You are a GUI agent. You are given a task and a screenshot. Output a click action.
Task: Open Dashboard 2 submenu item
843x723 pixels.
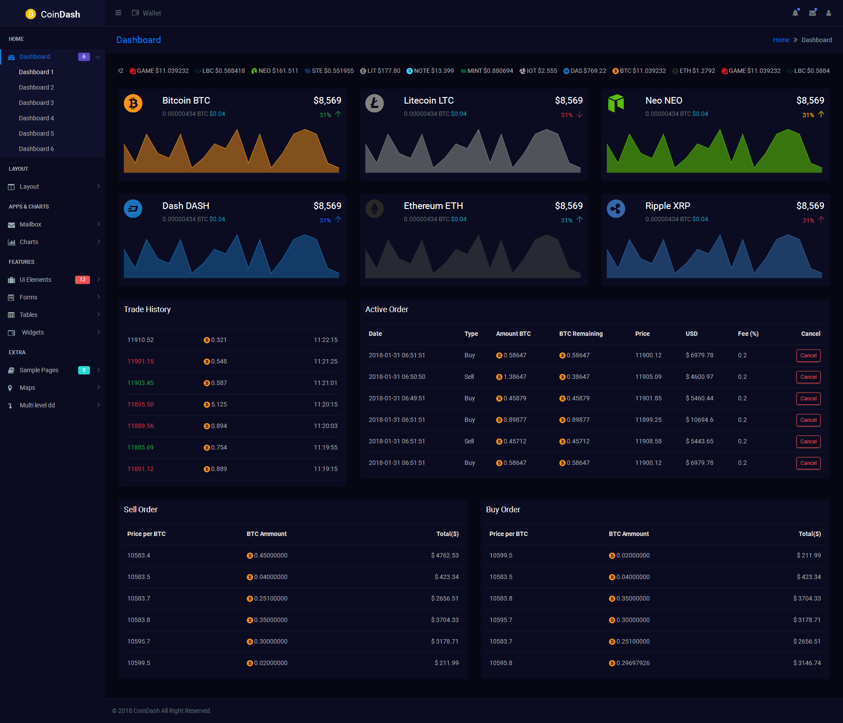pos(36,87)
